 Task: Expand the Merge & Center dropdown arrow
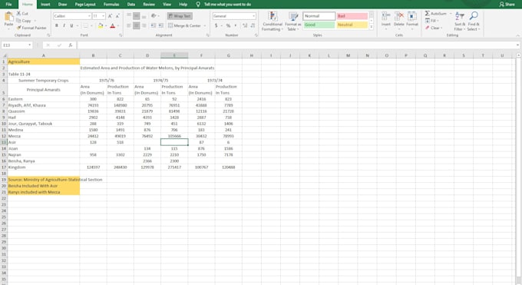(205, 25)
